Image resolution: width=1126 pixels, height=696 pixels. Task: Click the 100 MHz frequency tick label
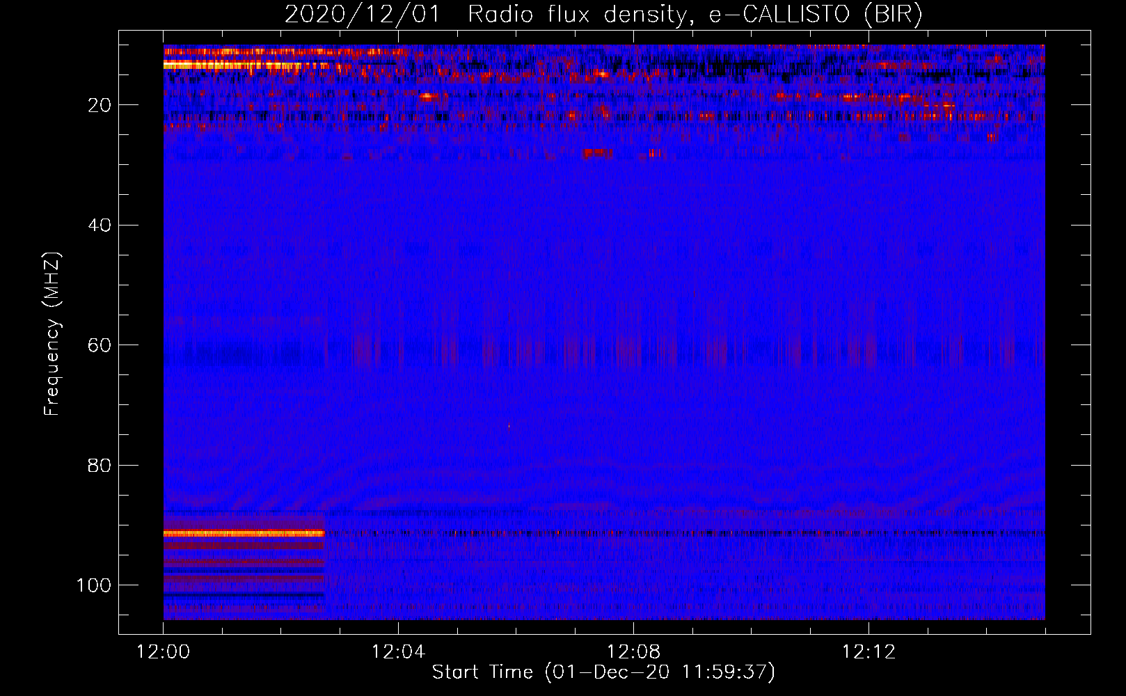pos(94,585)
